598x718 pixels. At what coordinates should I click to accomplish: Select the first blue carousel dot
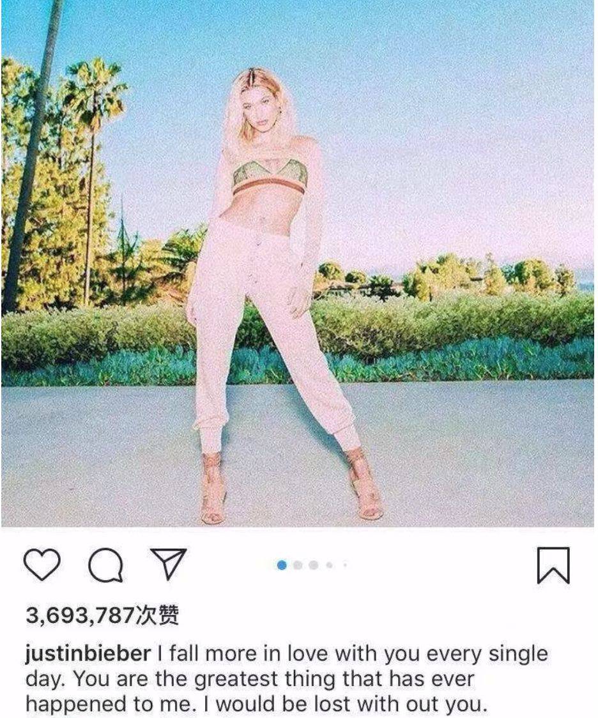282,565
